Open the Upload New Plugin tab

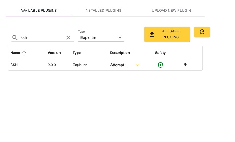171,11
